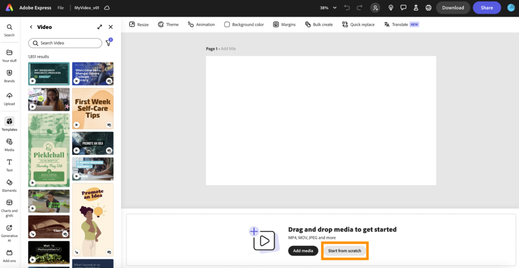Open the filter icon beside Search Video

108,43
